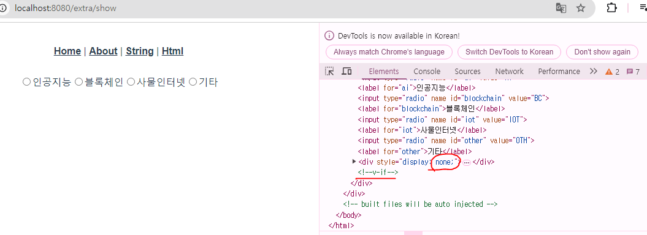The width and height of the screenshot is (647, 235).
Task: Select the closing </html> tag line
Action: [x=341, y=226]
